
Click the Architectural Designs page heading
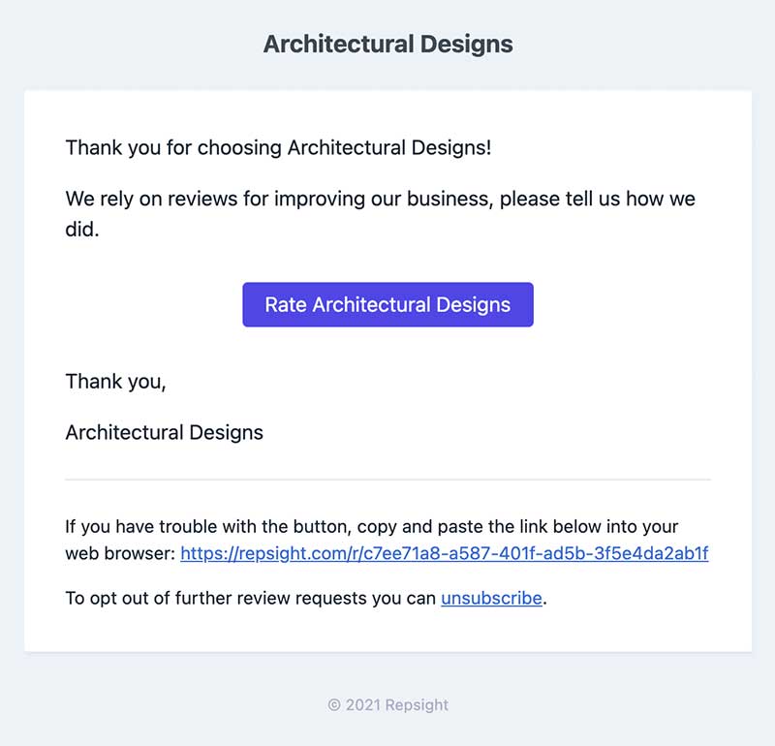(387, 45)
